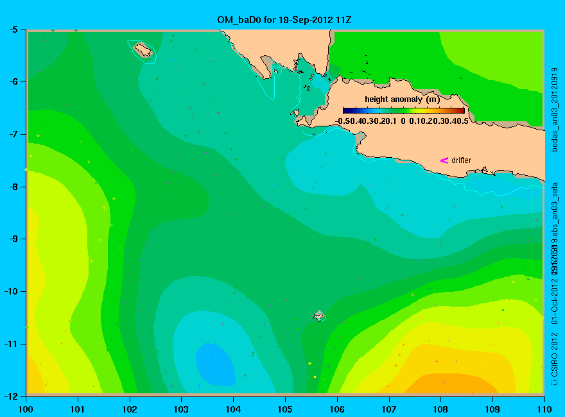Viewport: 565px width, 417px height.
Task: Click the magenta drifter arrow marker
Action: (444, 160)
